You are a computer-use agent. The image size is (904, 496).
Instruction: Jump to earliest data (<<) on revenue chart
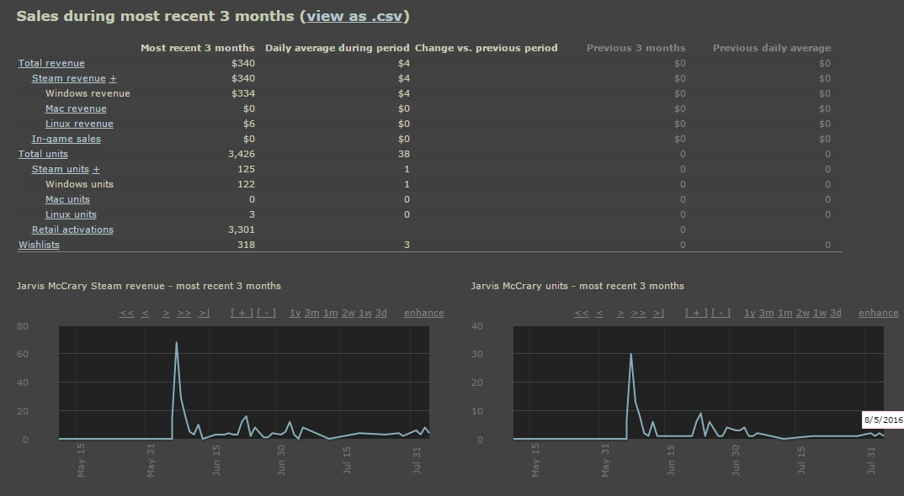point(127,313)
